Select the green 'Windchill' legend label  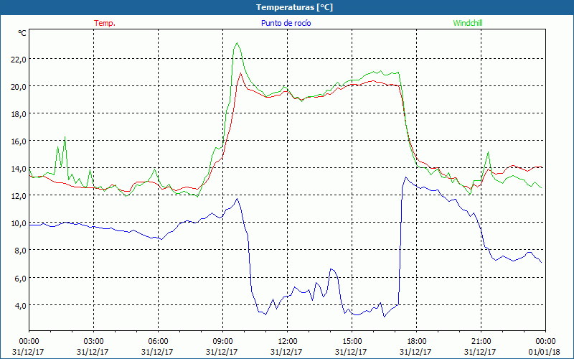click(468, 23)
